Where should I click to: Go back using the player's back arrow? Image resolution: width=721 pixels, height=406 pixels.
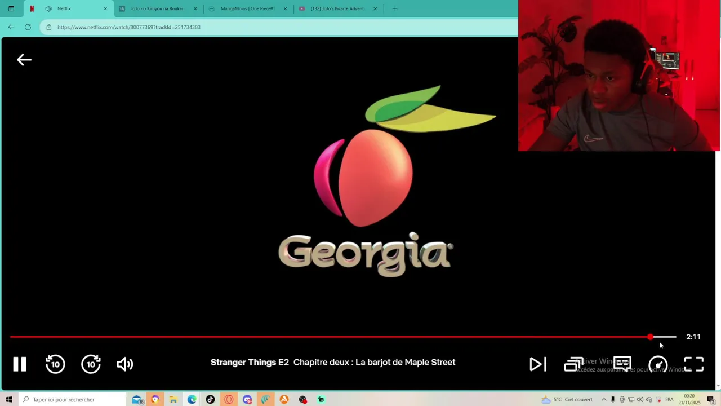click(x=24, y=60)
